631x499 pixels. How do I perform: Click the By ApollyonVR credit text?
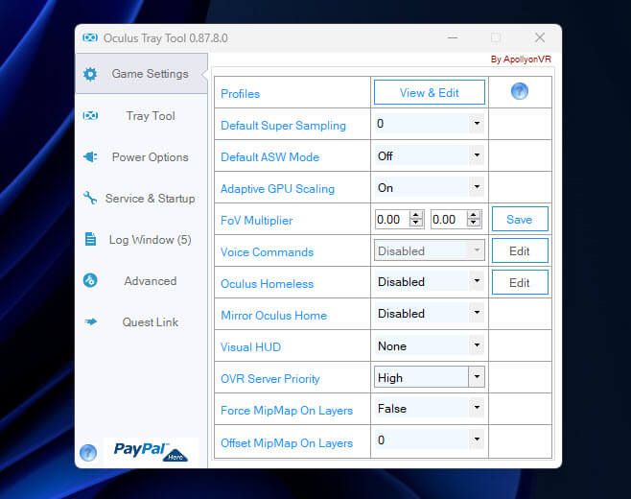(521, 59)
